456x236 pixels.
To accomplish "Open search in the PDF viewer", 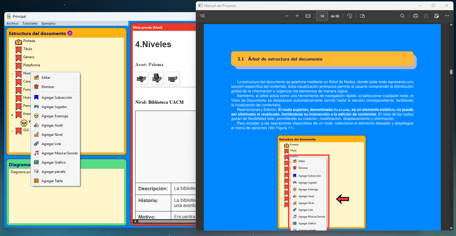I will coord(403,16).
